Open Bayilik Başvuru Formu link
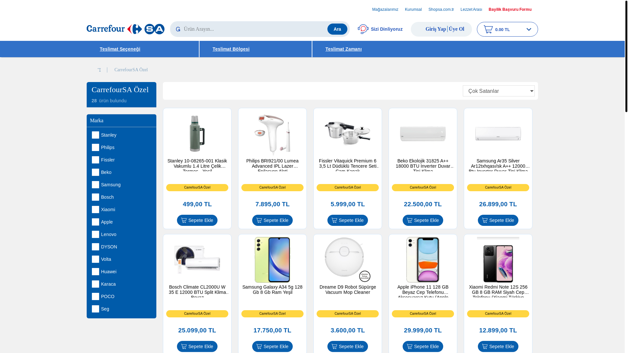 510,9
